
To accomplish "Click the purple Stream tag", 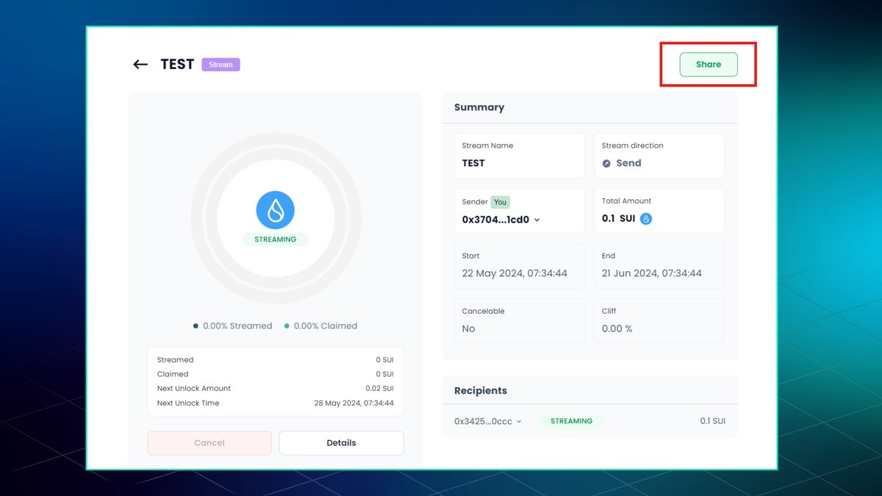I will point(220,65).
